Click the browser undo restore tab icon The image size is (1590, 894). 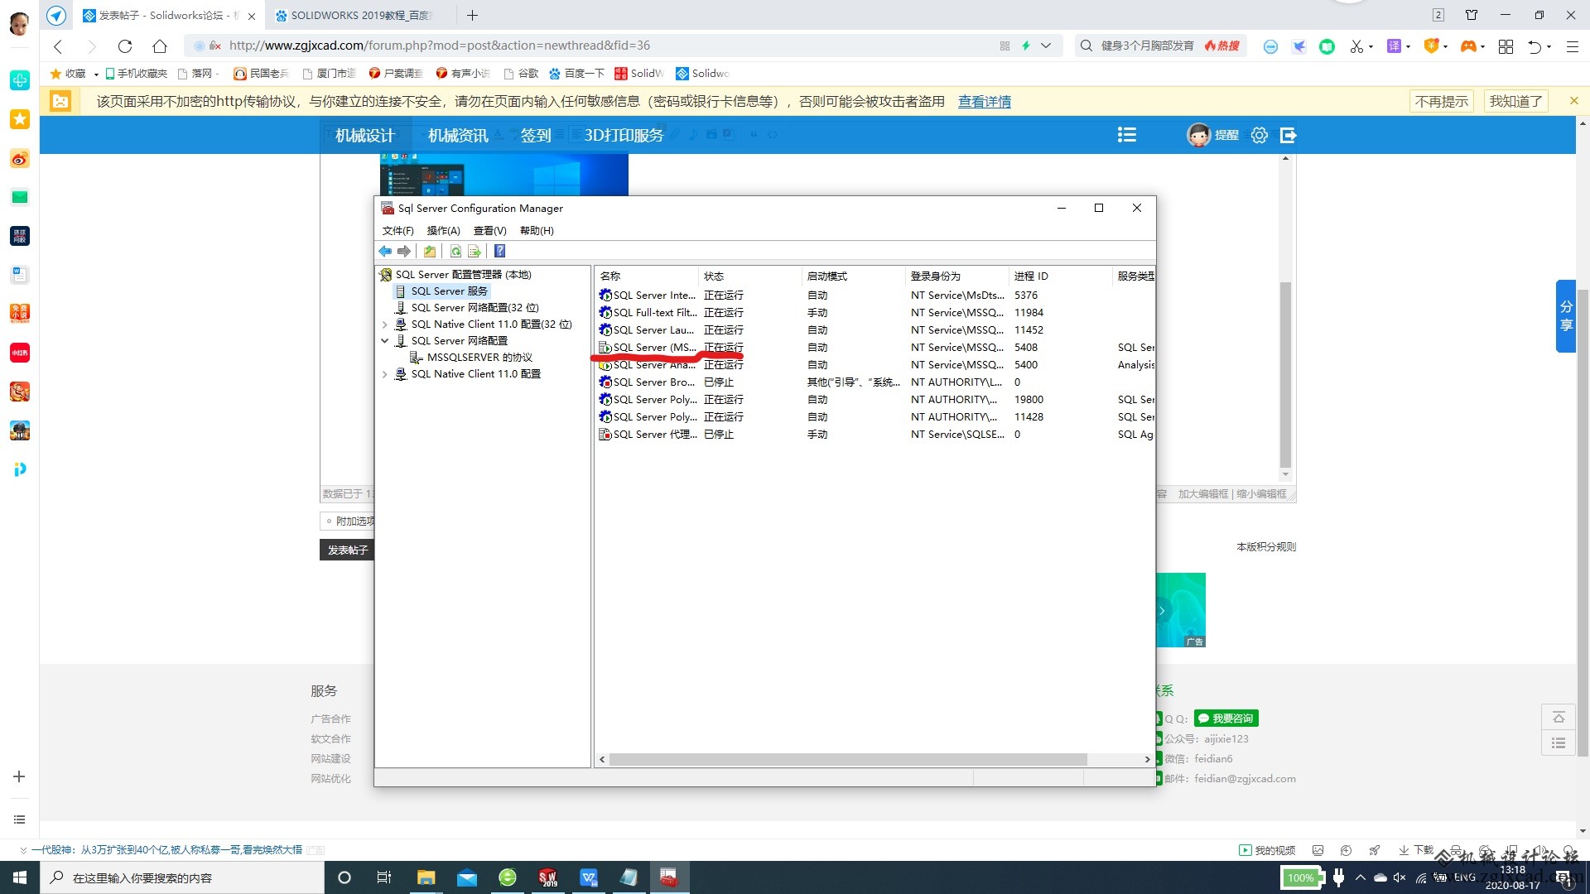(1535, 46)
